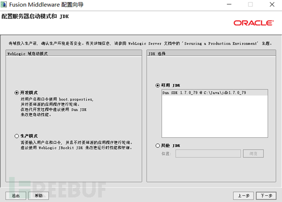This screenshot has width=282, height=202.
Task: Select 开发模式 development mode radio button
Action: click(17, 93)
